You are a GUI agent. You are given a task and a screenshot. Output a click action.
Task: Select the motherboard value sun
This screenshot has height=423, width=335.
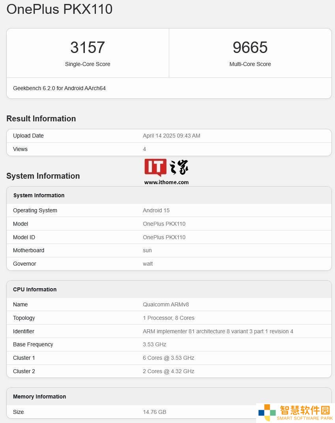pyautogui.click(x=147, y=250)
